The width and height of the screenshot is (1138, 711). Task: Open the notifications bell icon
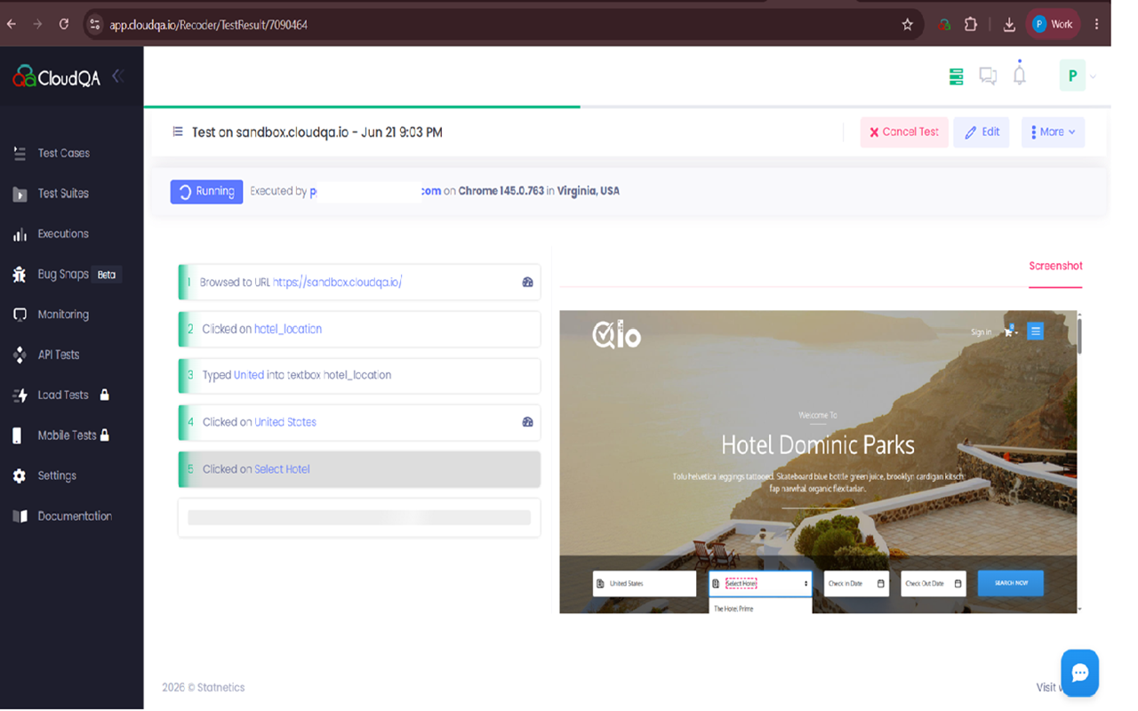[1020, 75]
